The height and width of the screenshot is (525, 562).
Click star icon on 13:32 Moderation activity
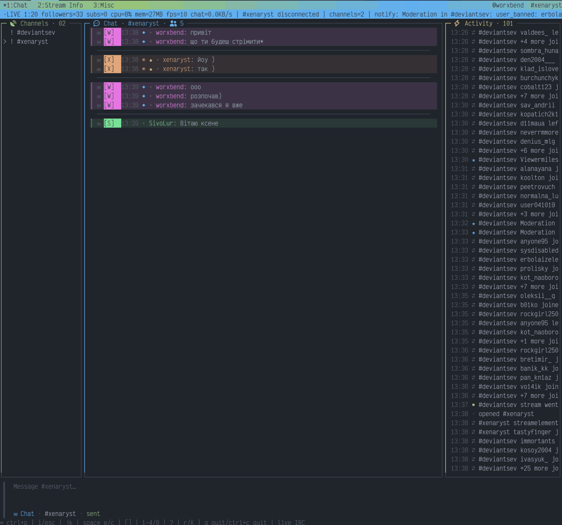(x=473, y=224)
